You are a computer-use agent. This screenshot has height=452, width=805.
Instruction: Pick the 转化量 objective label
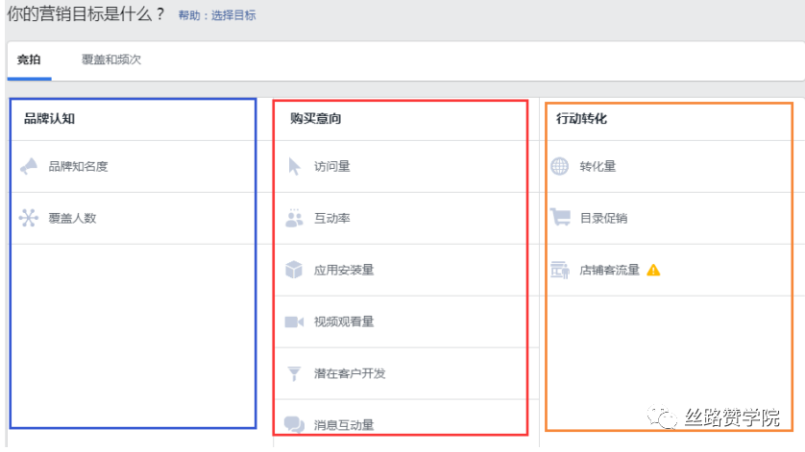[x=598, y=166]
